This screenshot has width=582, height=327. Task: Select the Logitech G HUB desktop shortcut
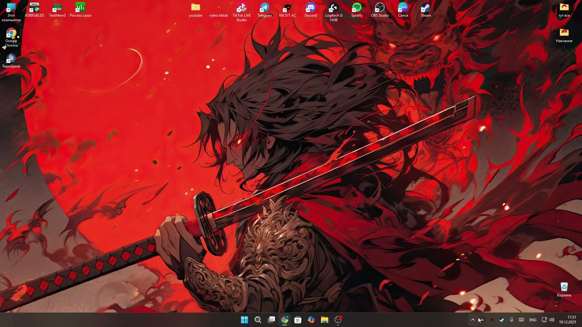point(334,12)
